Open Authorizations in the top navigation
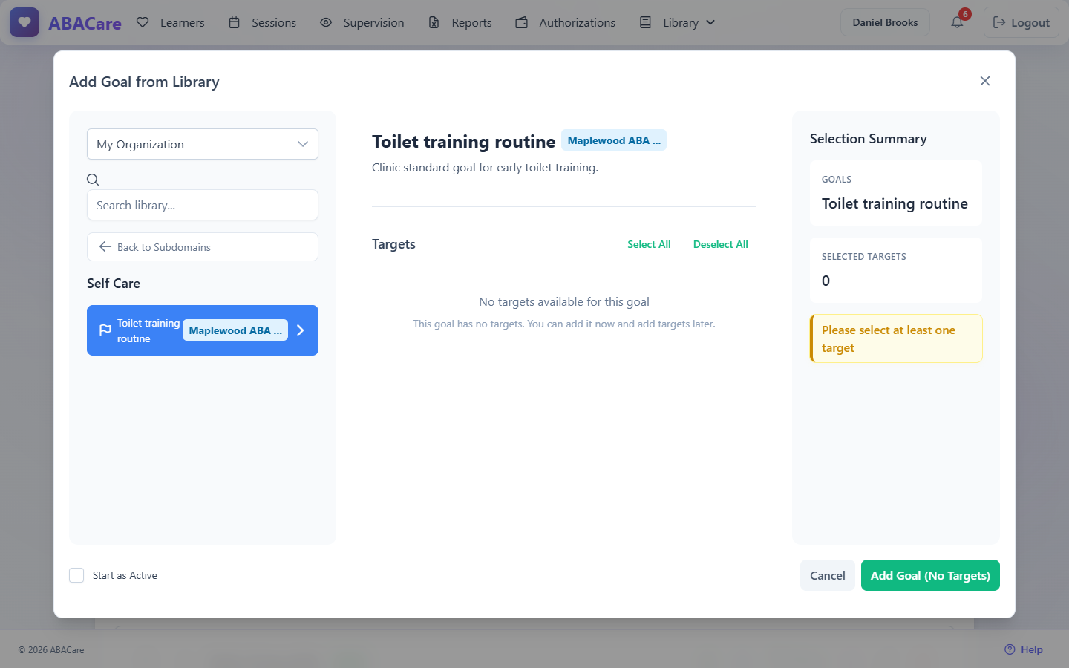Screen dimensions: 1069x668 (566, 22)
